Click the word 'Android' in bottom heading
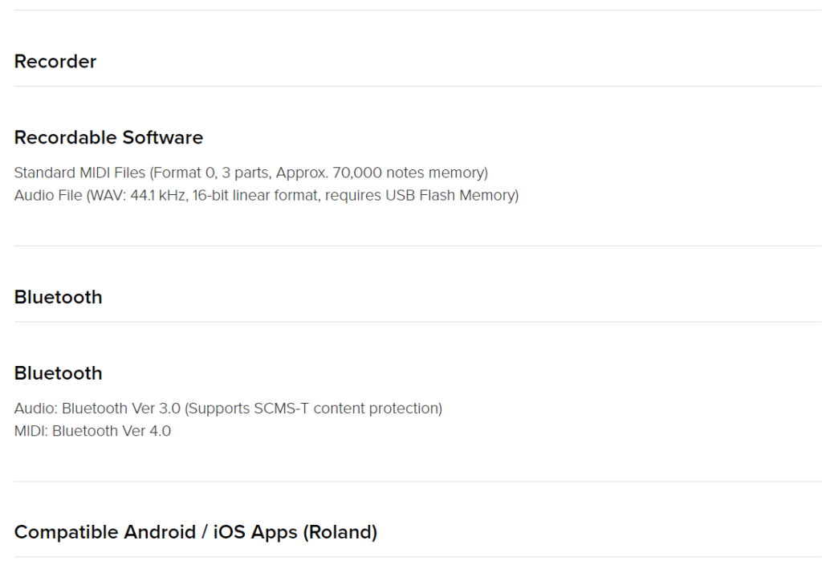Viewport: 822px width, 561px height. (x=160, y=532)
